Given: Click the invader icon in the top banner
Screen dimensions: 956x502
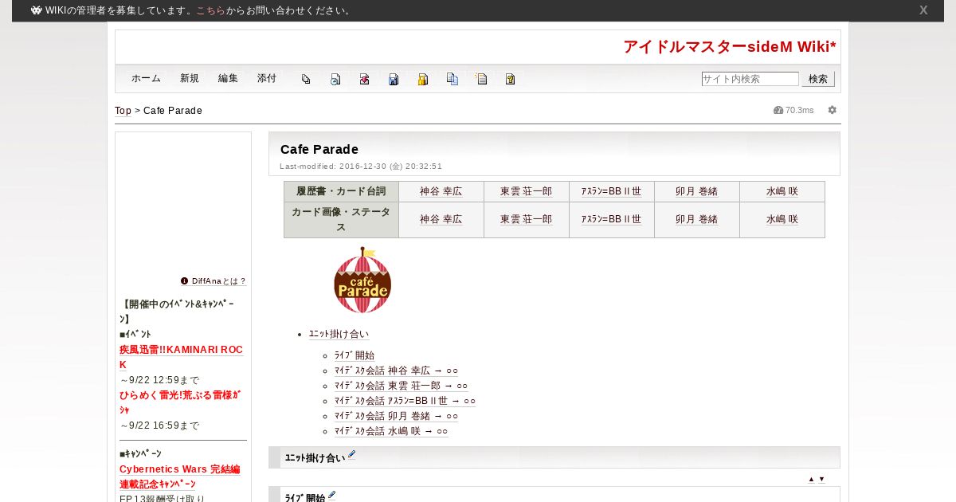Looking at the screenshot, I should click(37, 10).
